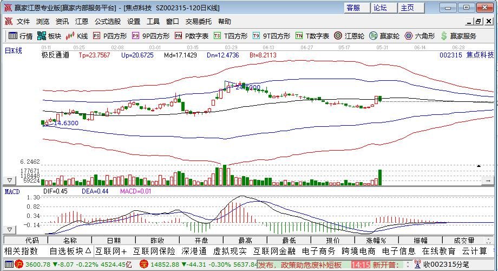Select the 电子信息 sector tab
This screenshot has width=498, height=271.
tap(398, 251)
